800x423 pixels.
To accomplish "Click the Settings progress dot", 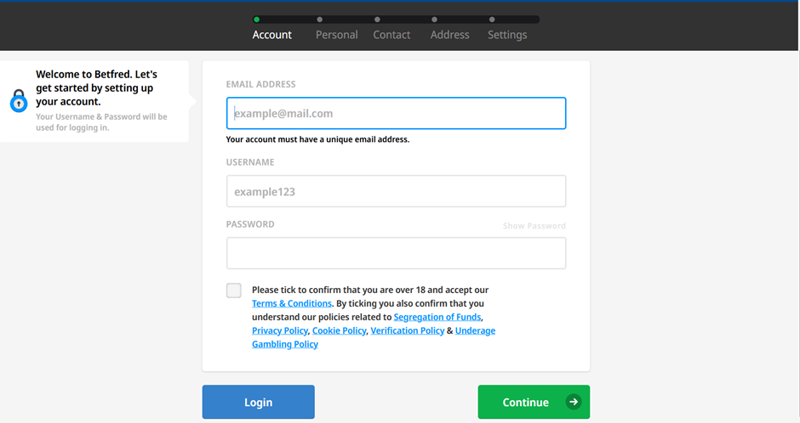I will tap(492, 20).
